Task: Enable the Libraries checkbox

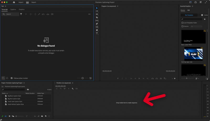Action: tap(182, 26)
